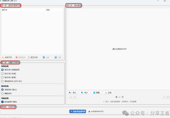Select the 每页4张 layout option

pyautogui.click(x=2, y=78)
